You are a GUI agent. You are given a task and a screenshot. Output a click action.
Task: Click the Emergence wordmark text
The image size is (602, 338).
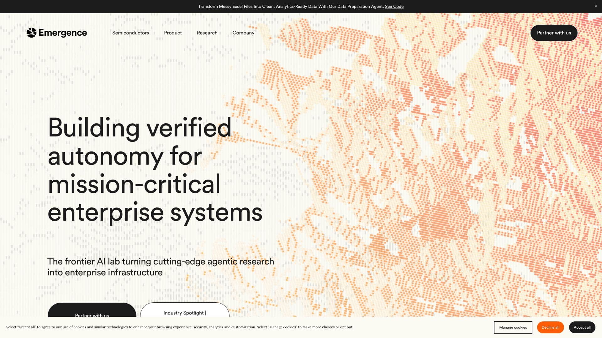(x=63, y=33)
